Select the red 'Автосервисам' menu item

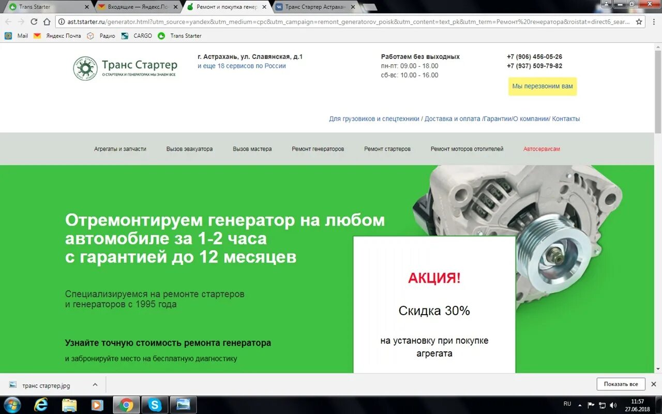[x=541, y=149]
